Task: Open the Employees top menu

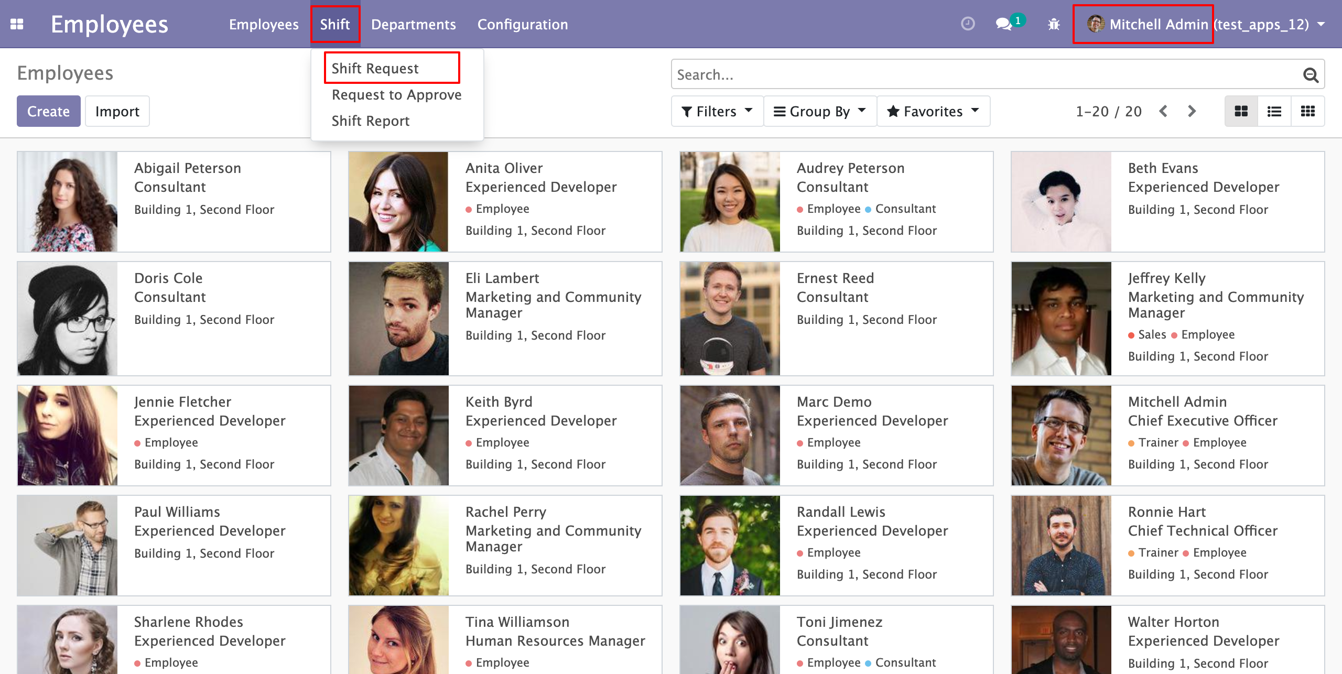Action: click(264, 24)
